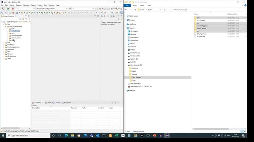Open the File menu in Eclipse
This screenshot has height=142, width=254.
2,5
